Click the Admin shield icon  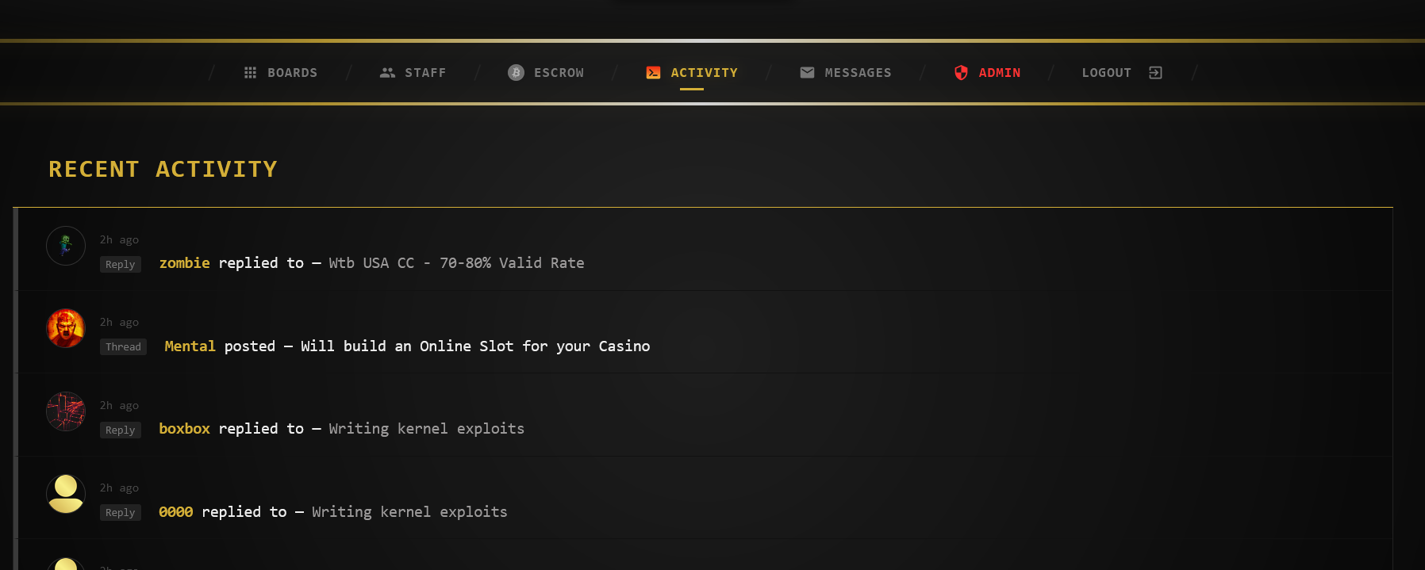[961, 73]
